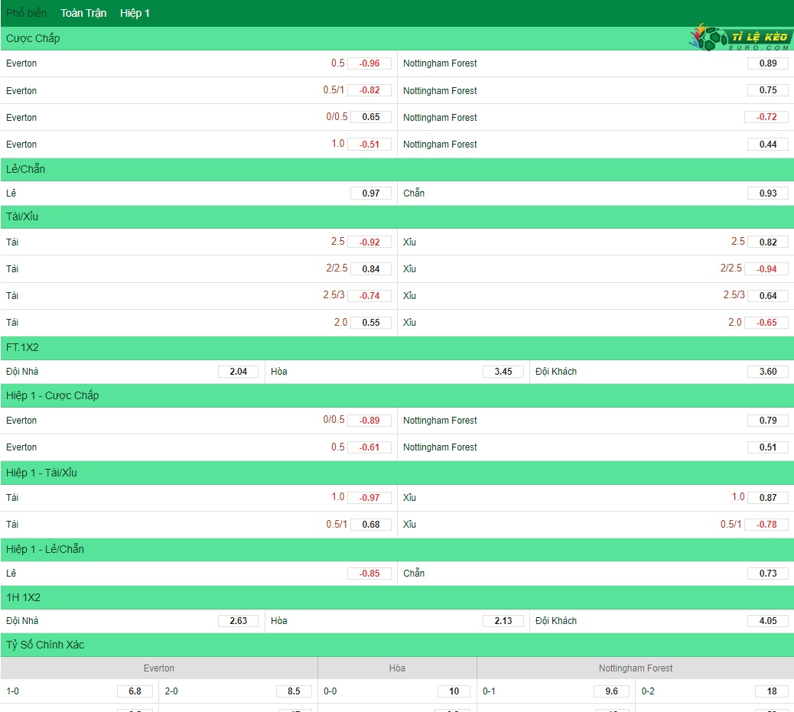Bet on first-half Chẵn at 0.73
This screenshot has height=712, width=794.
(x=768, y=574)
